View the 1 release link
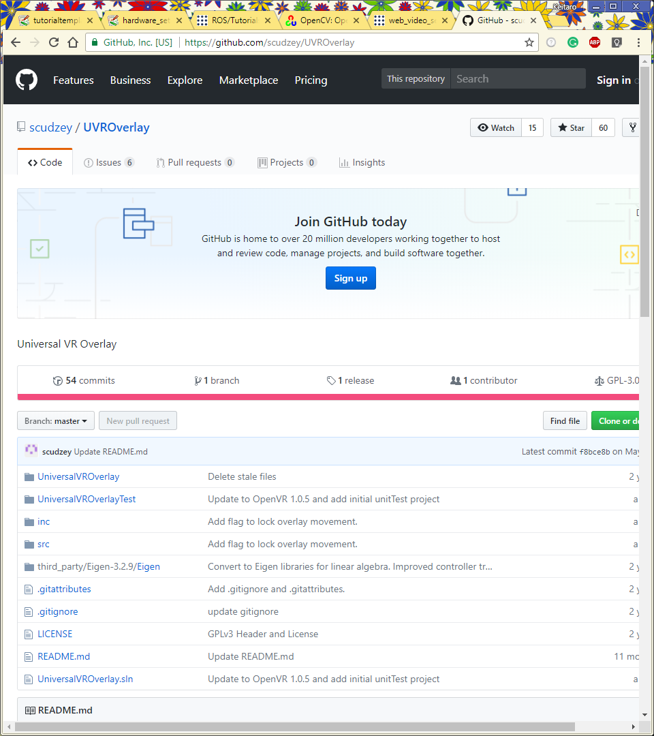This screenshot has width=654, height=736. click(x=350, y=381)
